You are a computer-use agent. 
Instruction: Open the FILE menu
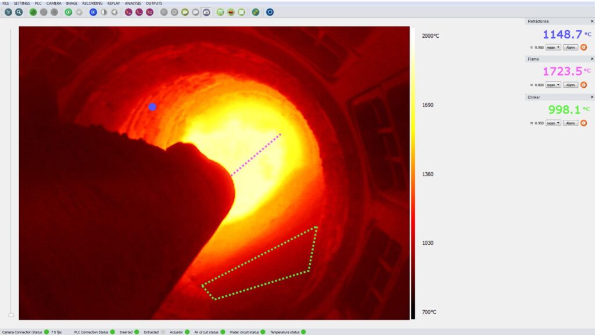click(6, 3)
